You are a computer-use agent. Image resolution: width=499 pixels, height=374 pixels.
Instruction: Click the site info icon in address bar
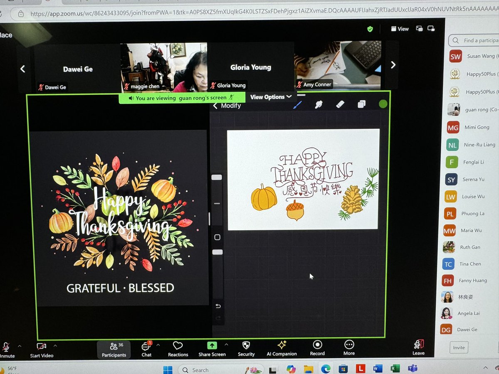(20, 14)
